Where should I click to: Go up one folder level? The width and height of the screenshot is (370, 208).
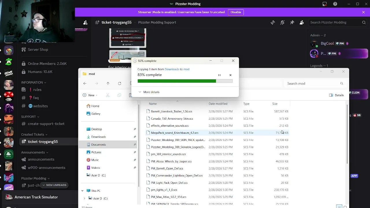coord(108,83)
